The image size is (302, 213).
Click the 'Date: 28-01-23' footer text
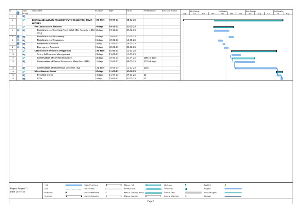pyautogui.click(x=18, y=192)
